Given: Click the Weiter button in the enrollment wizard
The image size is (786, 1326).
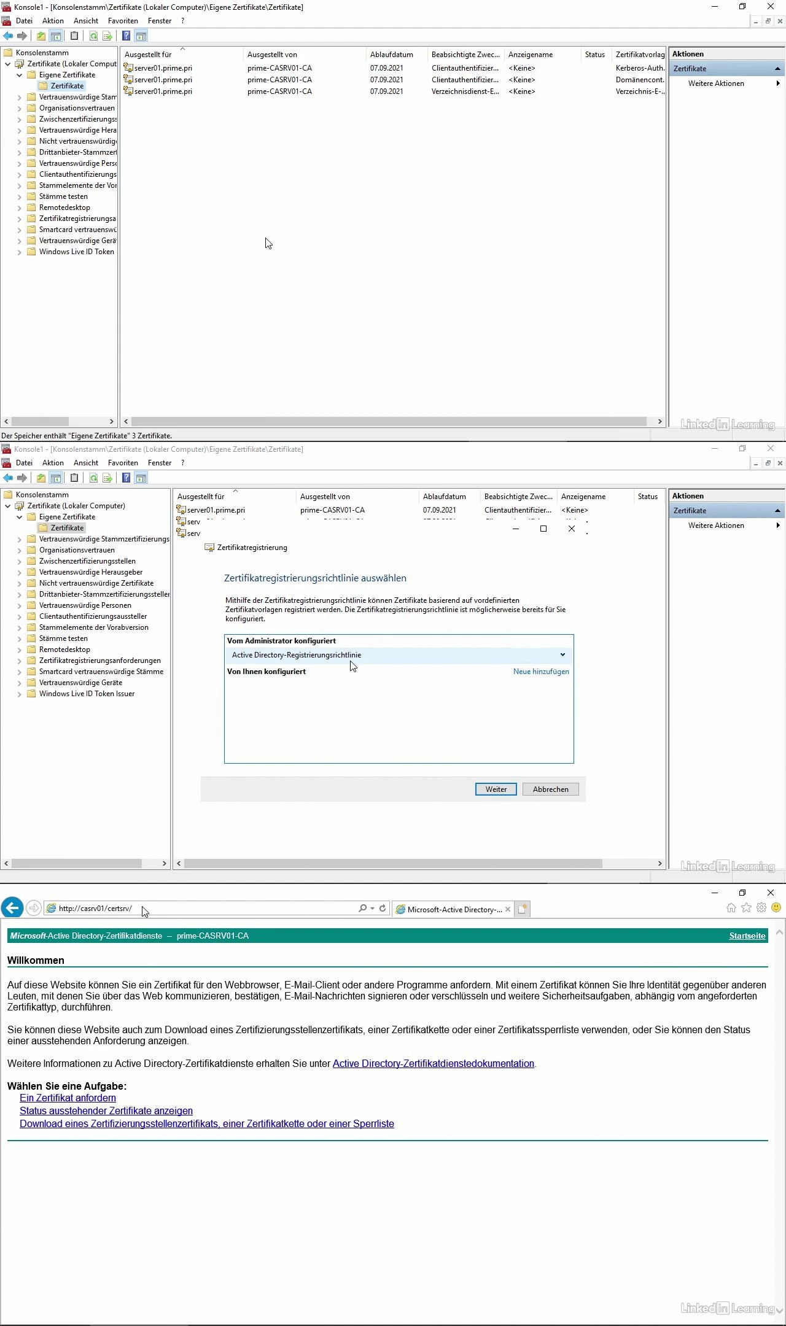Looking at the screenshot, I should [496, 789].
